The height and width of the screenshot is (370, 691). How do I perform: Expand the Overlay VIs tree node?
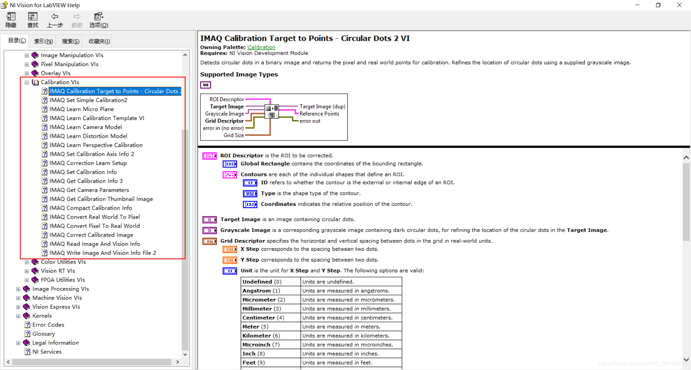click(27, 73)
